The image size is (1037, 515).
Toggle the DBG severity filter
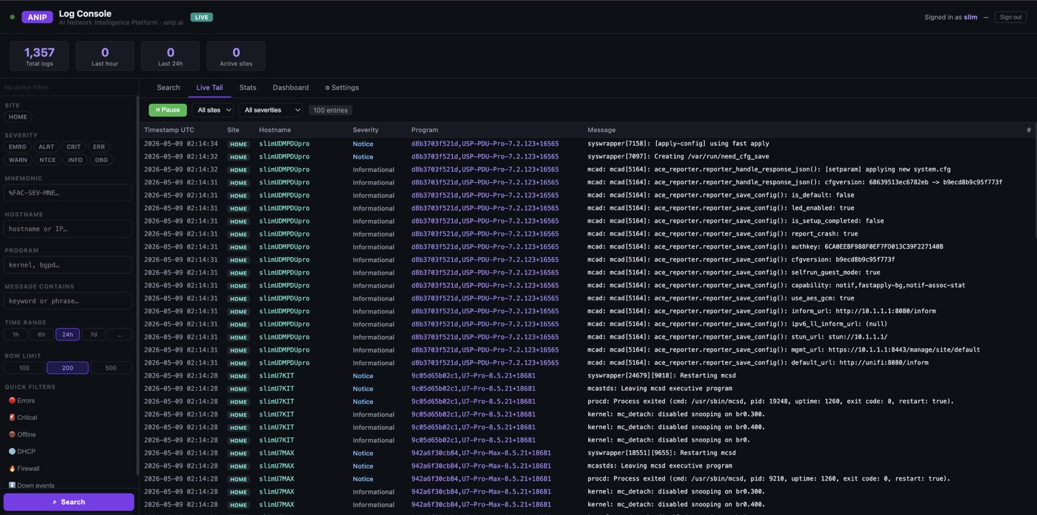tap(101, 160)
